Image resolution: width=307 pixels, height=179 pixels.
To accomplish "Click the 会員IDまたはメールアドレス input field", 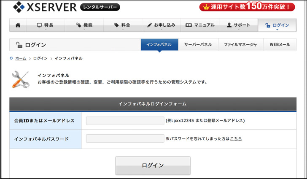I will point(125,121).
